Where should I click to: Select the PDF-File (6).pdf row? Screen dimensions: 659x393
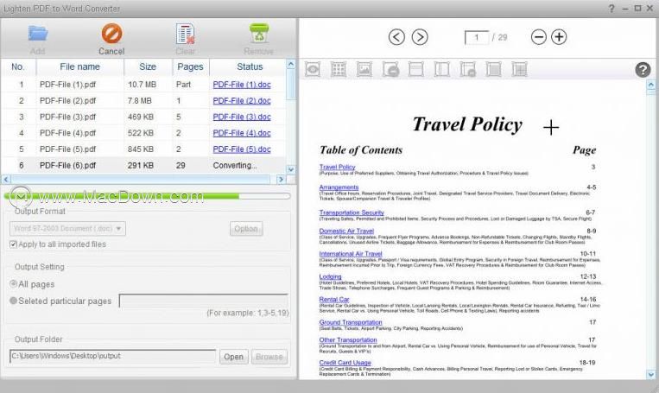pos(143,166)
